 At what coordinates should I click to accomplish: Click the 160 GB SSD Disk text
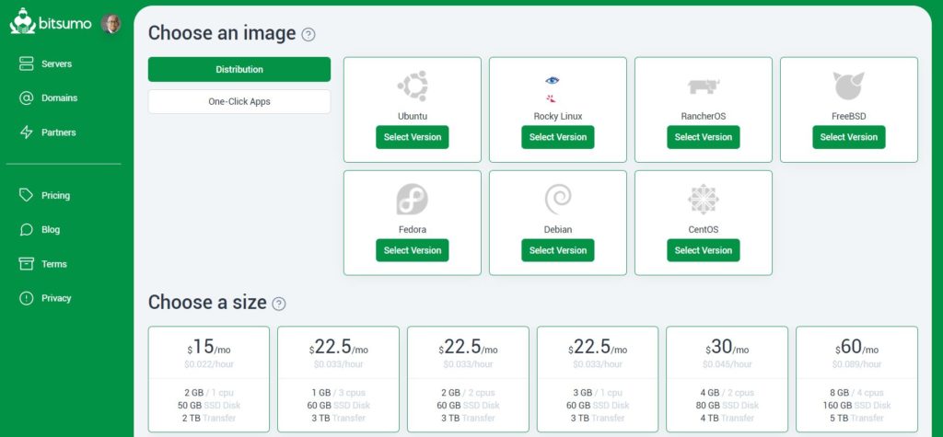pos(857,405)
